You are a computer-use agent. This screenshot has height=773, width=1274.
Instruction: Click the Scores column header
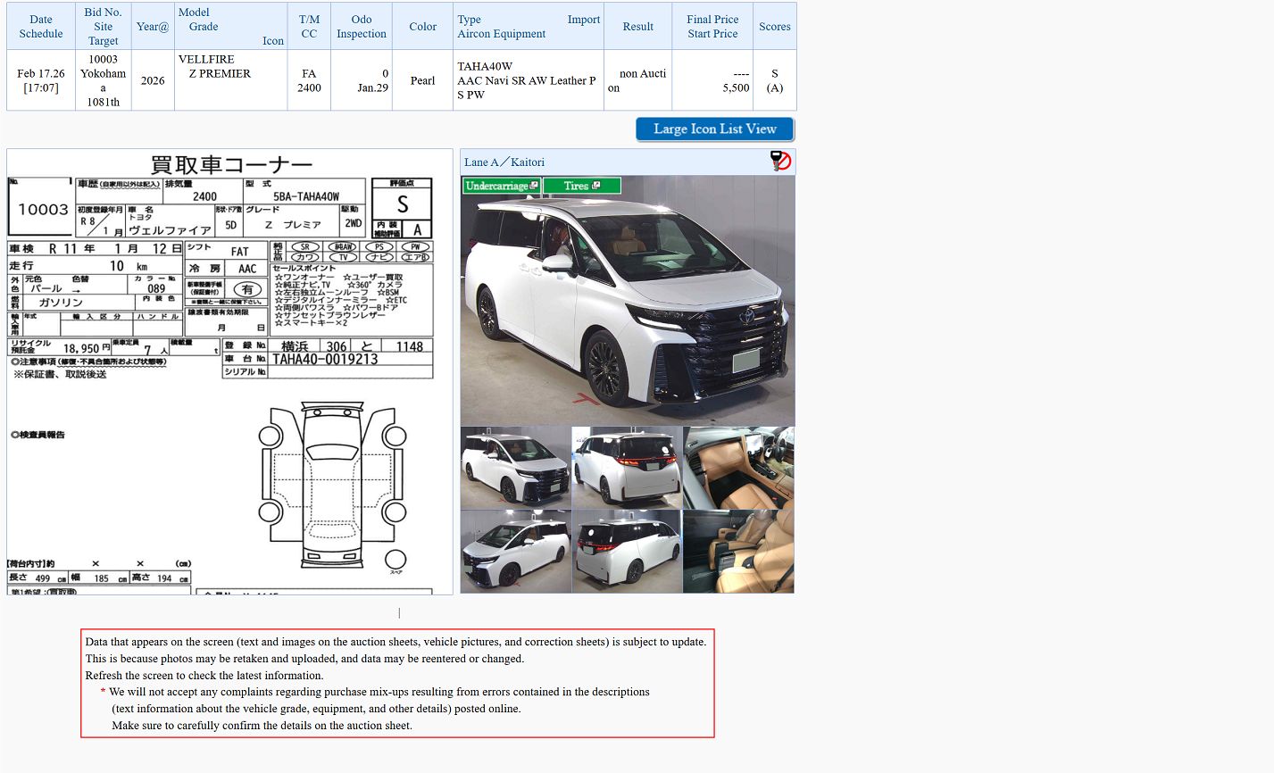coord(775,27)
